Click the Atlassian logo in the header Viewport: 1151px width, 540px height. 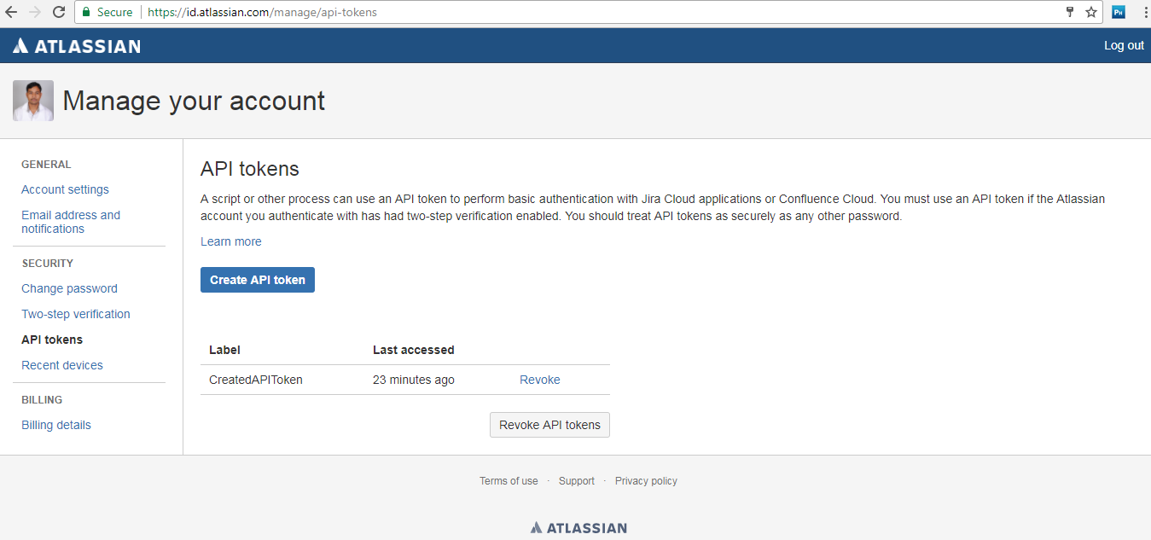[x=77, y=46]
